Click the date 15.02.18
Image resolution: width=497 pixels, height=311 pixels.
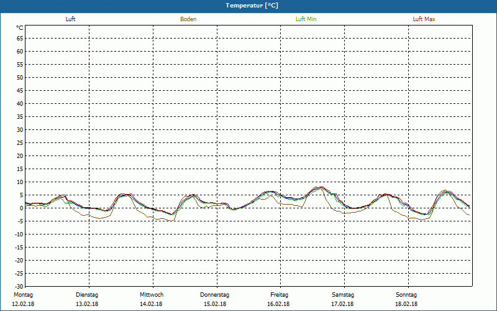coord(215,304)
